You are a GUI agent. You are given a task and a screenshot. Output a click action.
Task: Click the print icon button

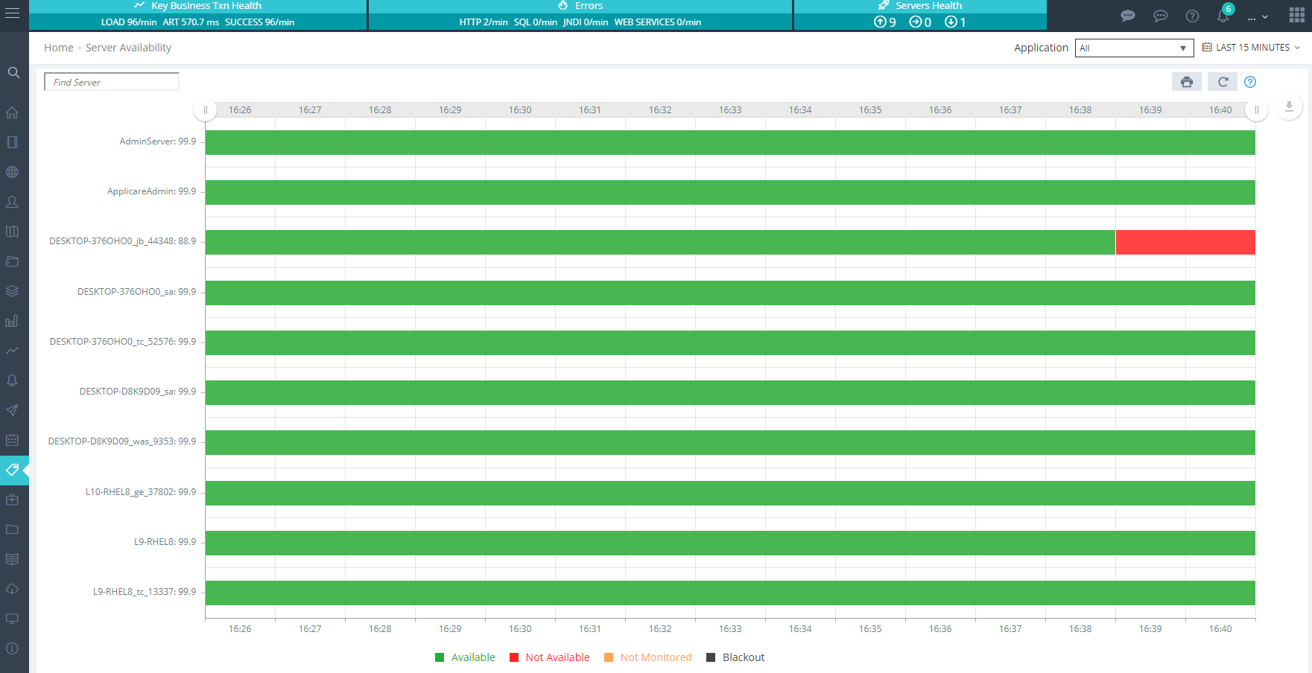click(x=1186, y=82)
